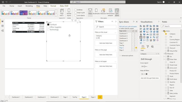Enable Lock objects checkbox

pos(76,15)
